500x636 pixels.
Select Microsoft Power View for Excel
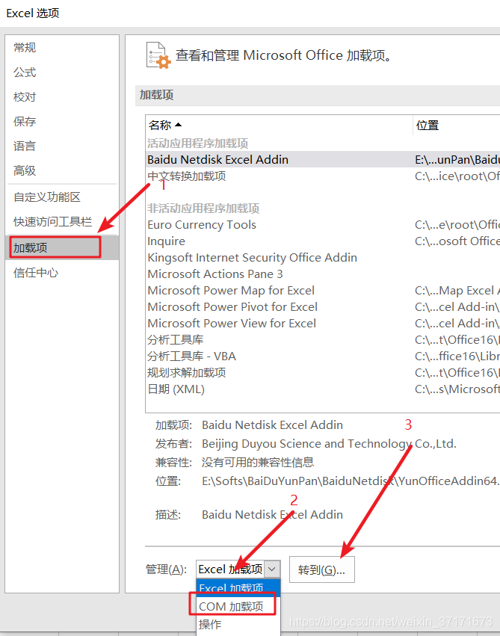(x=323, y=324)
